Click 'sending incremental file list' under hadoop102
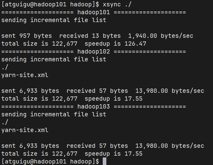 tap(54, 59)
